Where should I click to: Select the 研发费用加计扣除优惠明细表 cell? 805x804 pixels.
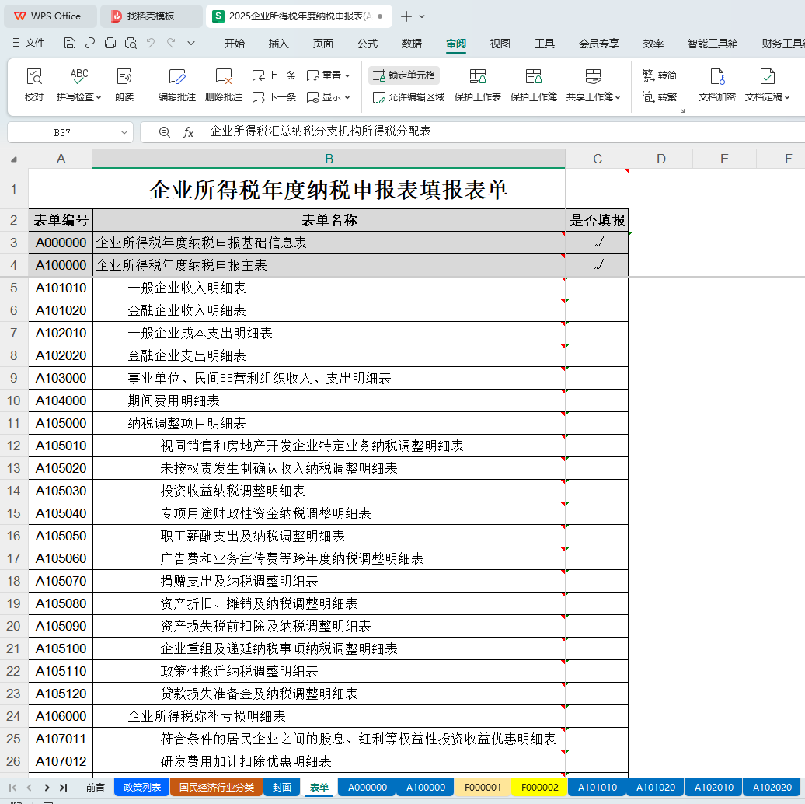(x=329, y=761)
